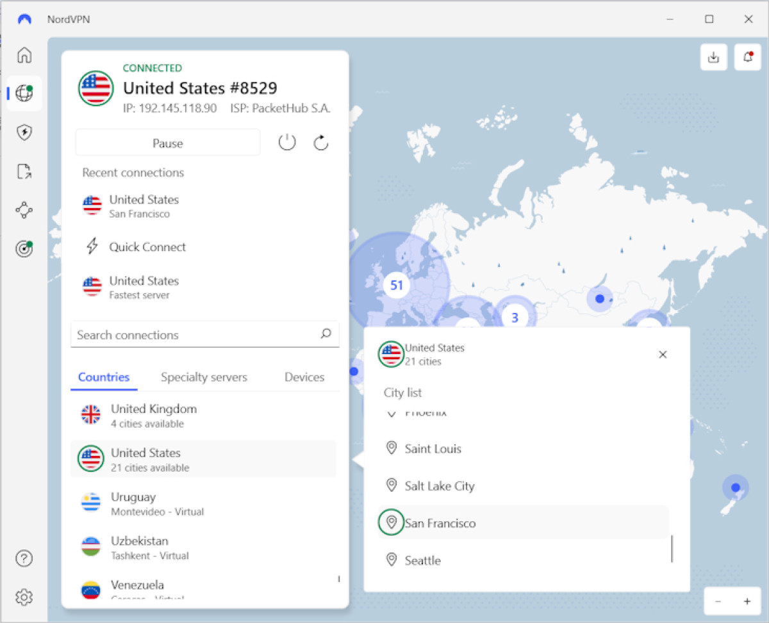This screenshot has width=769, height=623.
Task: Click the disconnect power icon
Action: point(287,142)
